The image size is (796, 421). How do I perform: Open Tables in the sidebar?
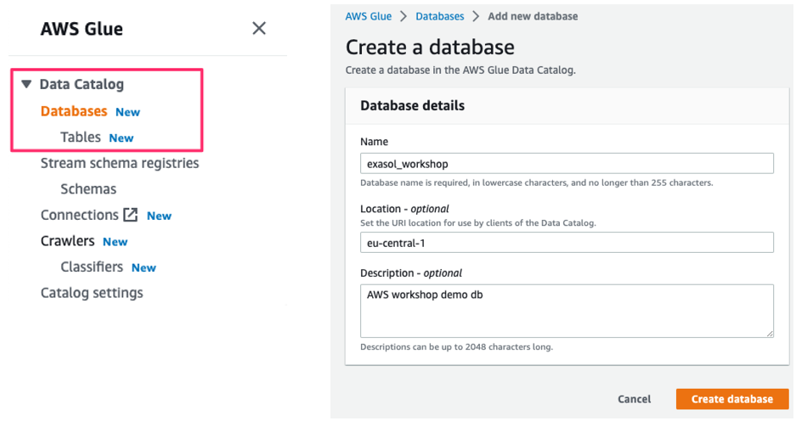pos(81,137)
